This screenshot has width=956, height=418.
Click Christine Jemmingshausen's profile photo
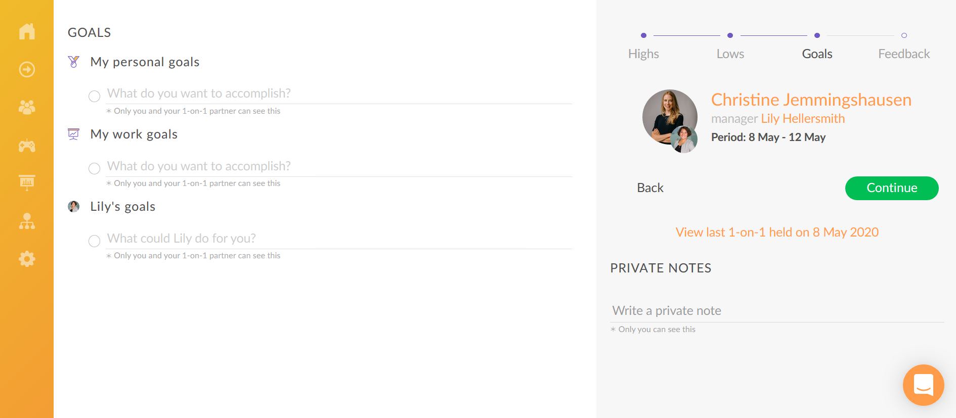point(670,117)
